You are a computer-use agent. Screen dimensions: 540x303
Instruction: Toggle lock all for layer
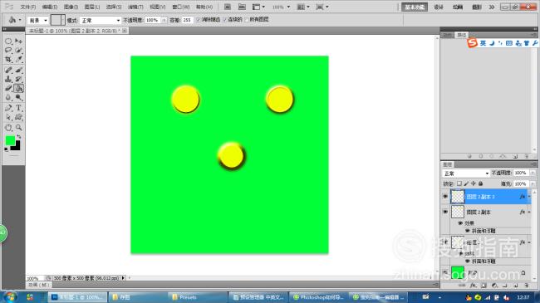481,183
